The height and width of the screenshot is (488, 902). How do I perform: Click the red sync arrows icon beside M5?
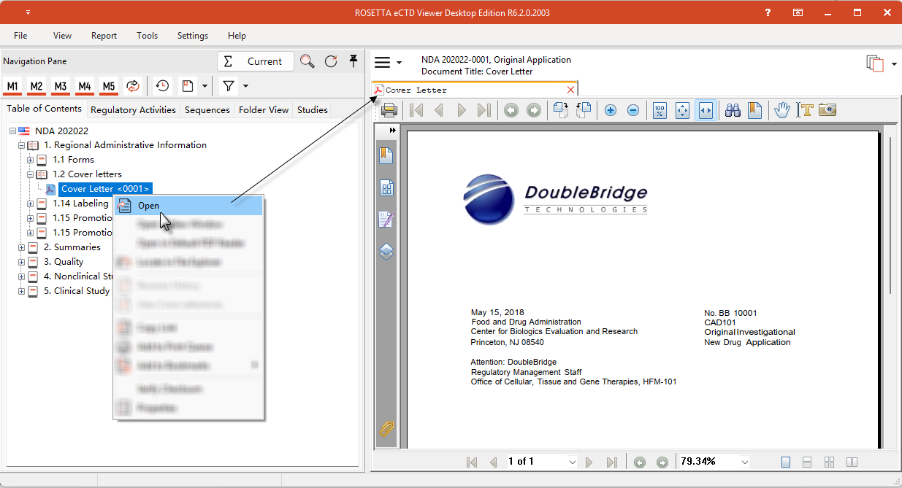point(133,86)
